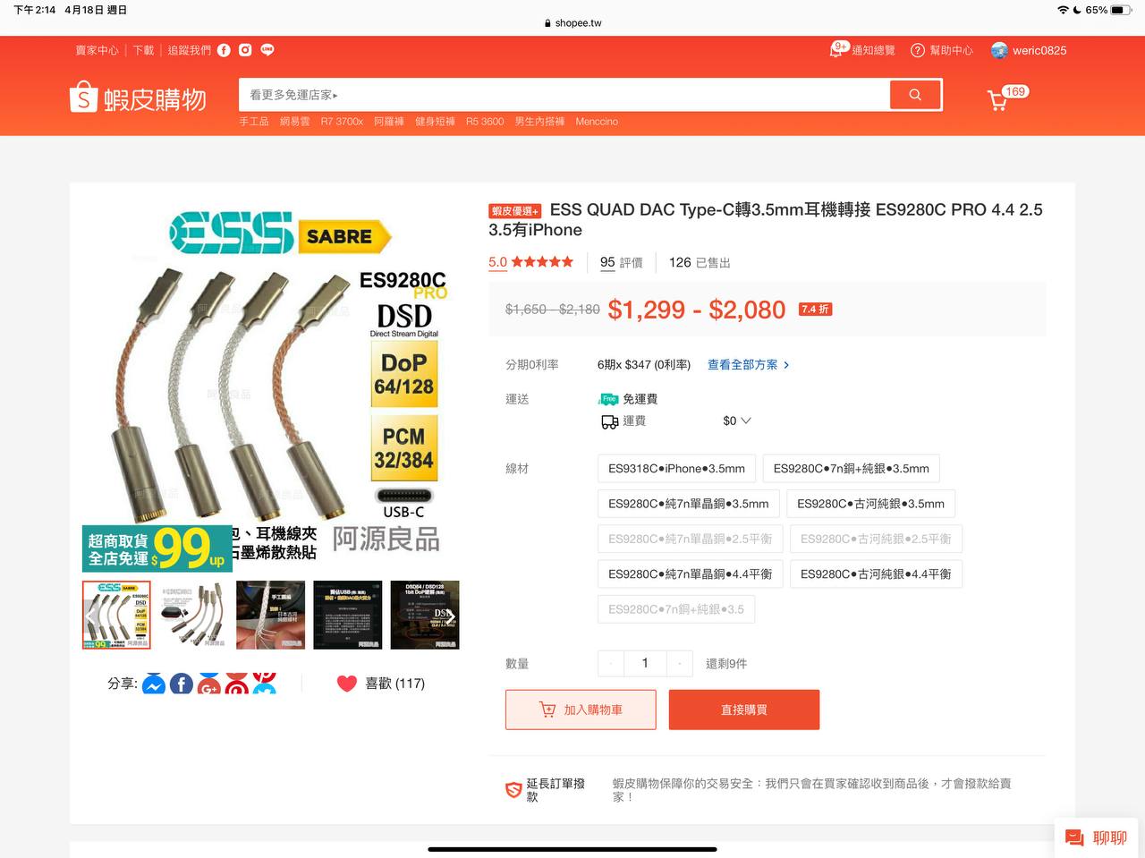Open 賣家中心 in the top menu
Viewport: 1145px width, 858px height.
tap(97, 50)
